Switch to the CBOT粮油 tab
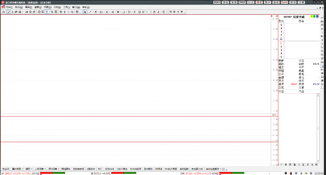This screenshot has width=326, height=175. pos(122,169)
